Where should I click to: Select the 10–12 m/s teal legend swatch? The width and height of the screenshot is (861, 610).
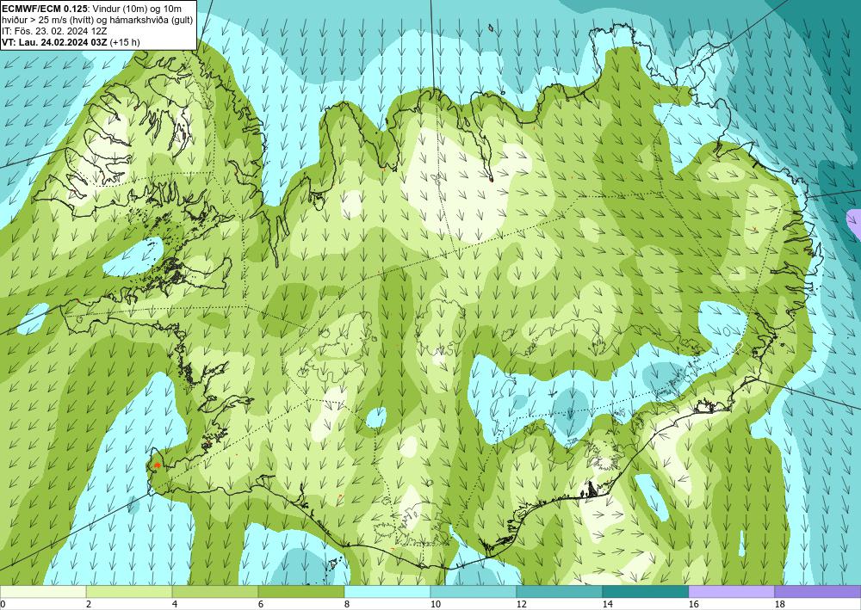click(474, 591)
